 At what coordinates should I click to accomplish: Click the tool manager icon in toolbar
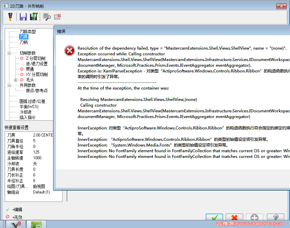coord(10,17)
